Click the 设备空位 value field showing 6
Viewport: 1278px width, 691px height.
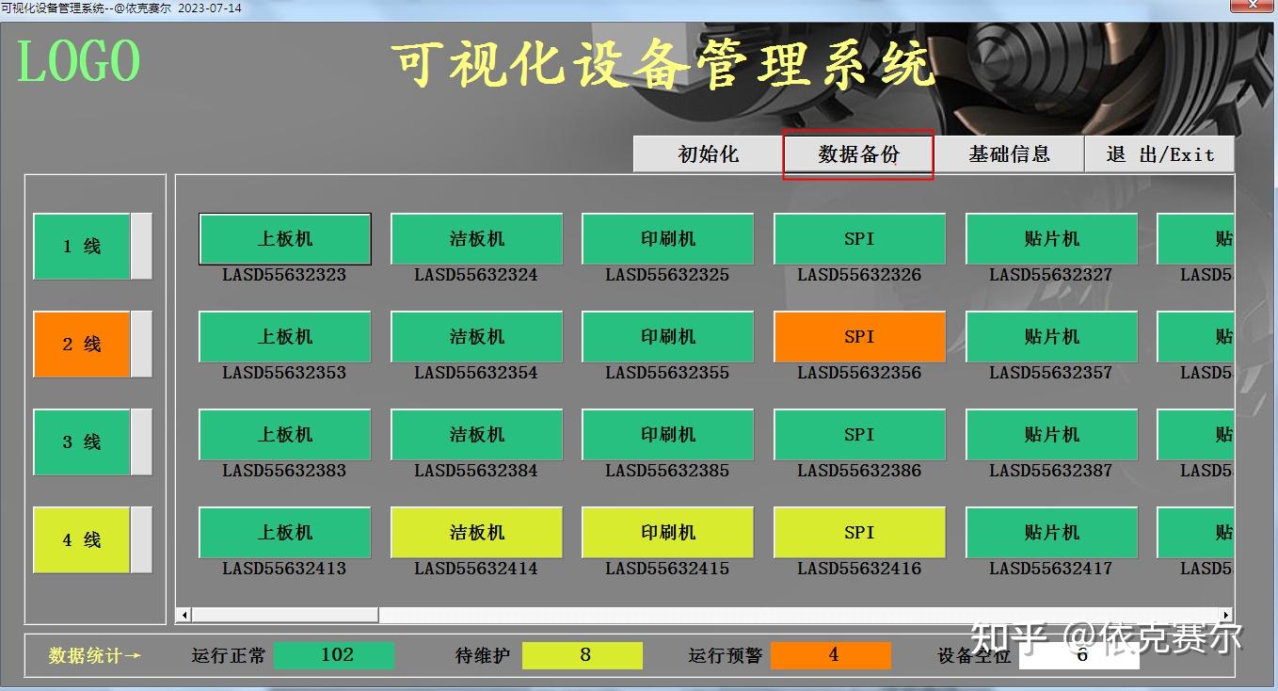[x=1078, y=653]
